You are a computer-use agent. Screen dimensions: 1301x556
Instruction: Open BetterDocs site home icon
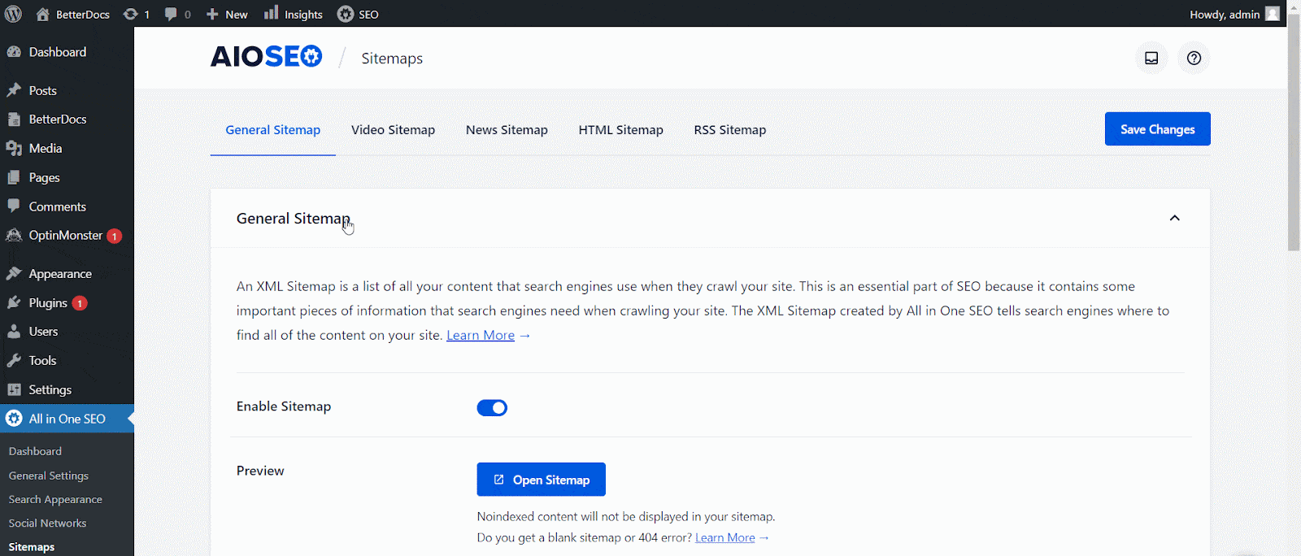[43, 14]
